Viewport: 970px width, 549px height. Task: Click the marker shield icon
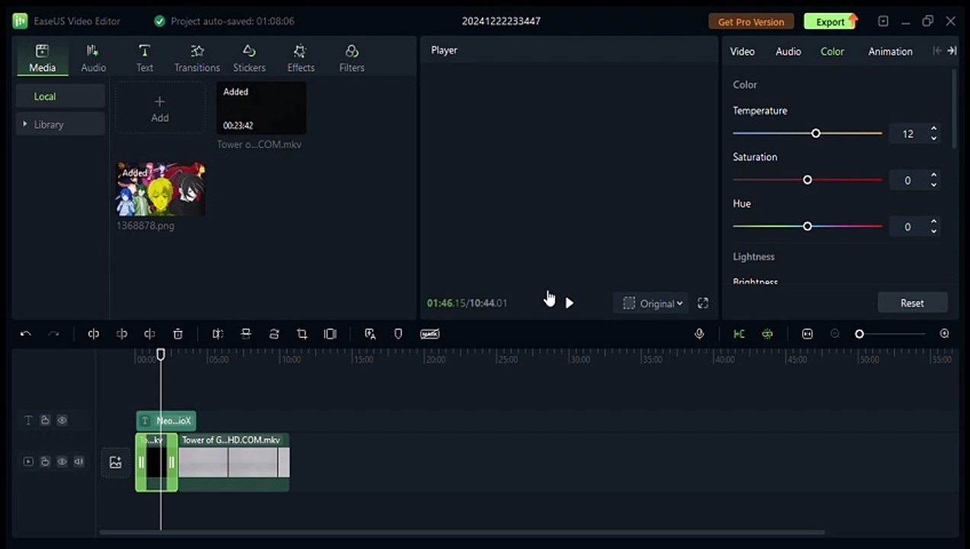[x=398, y=334]
